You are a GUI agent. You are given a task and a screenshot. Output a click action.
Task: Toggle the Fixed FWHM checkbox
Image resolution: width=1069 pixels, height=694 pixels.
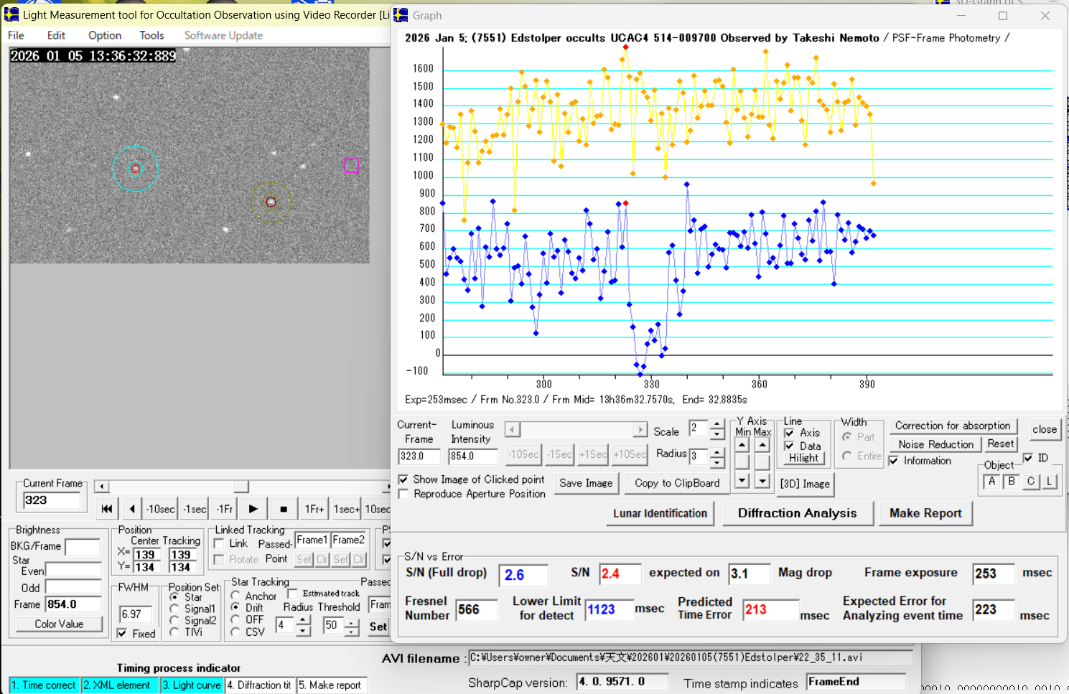pos(123,634)
